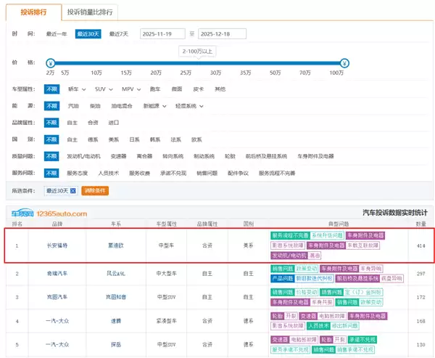Select 最近7天 time range
The image size is (435, 358).
tap(119, 34)
